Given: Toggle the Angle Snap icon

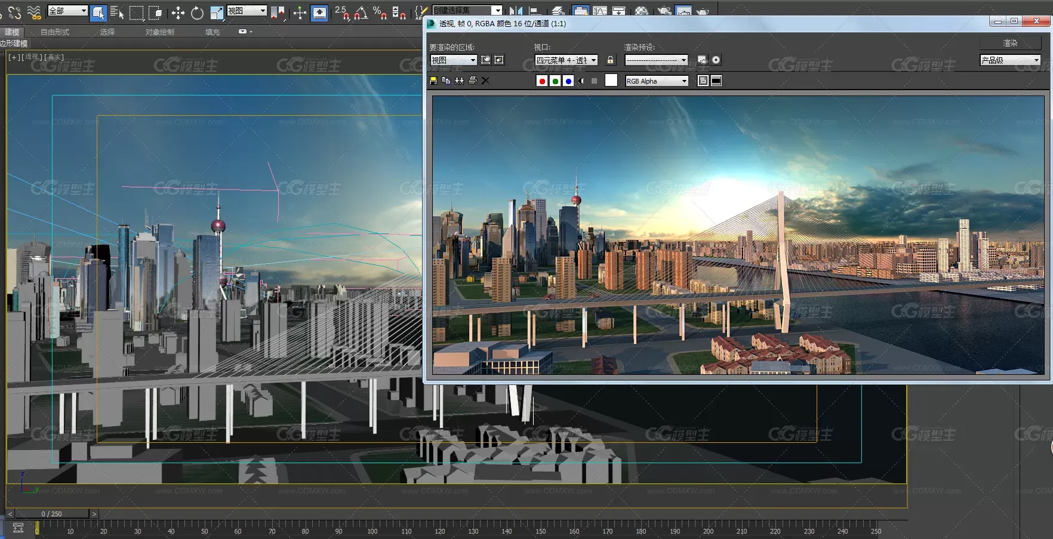Looking at the screenshot, I should [x=361, y=13].
